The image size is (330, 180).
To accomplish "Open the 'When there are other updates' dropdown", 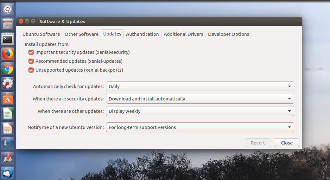I will tap(200, 111).
